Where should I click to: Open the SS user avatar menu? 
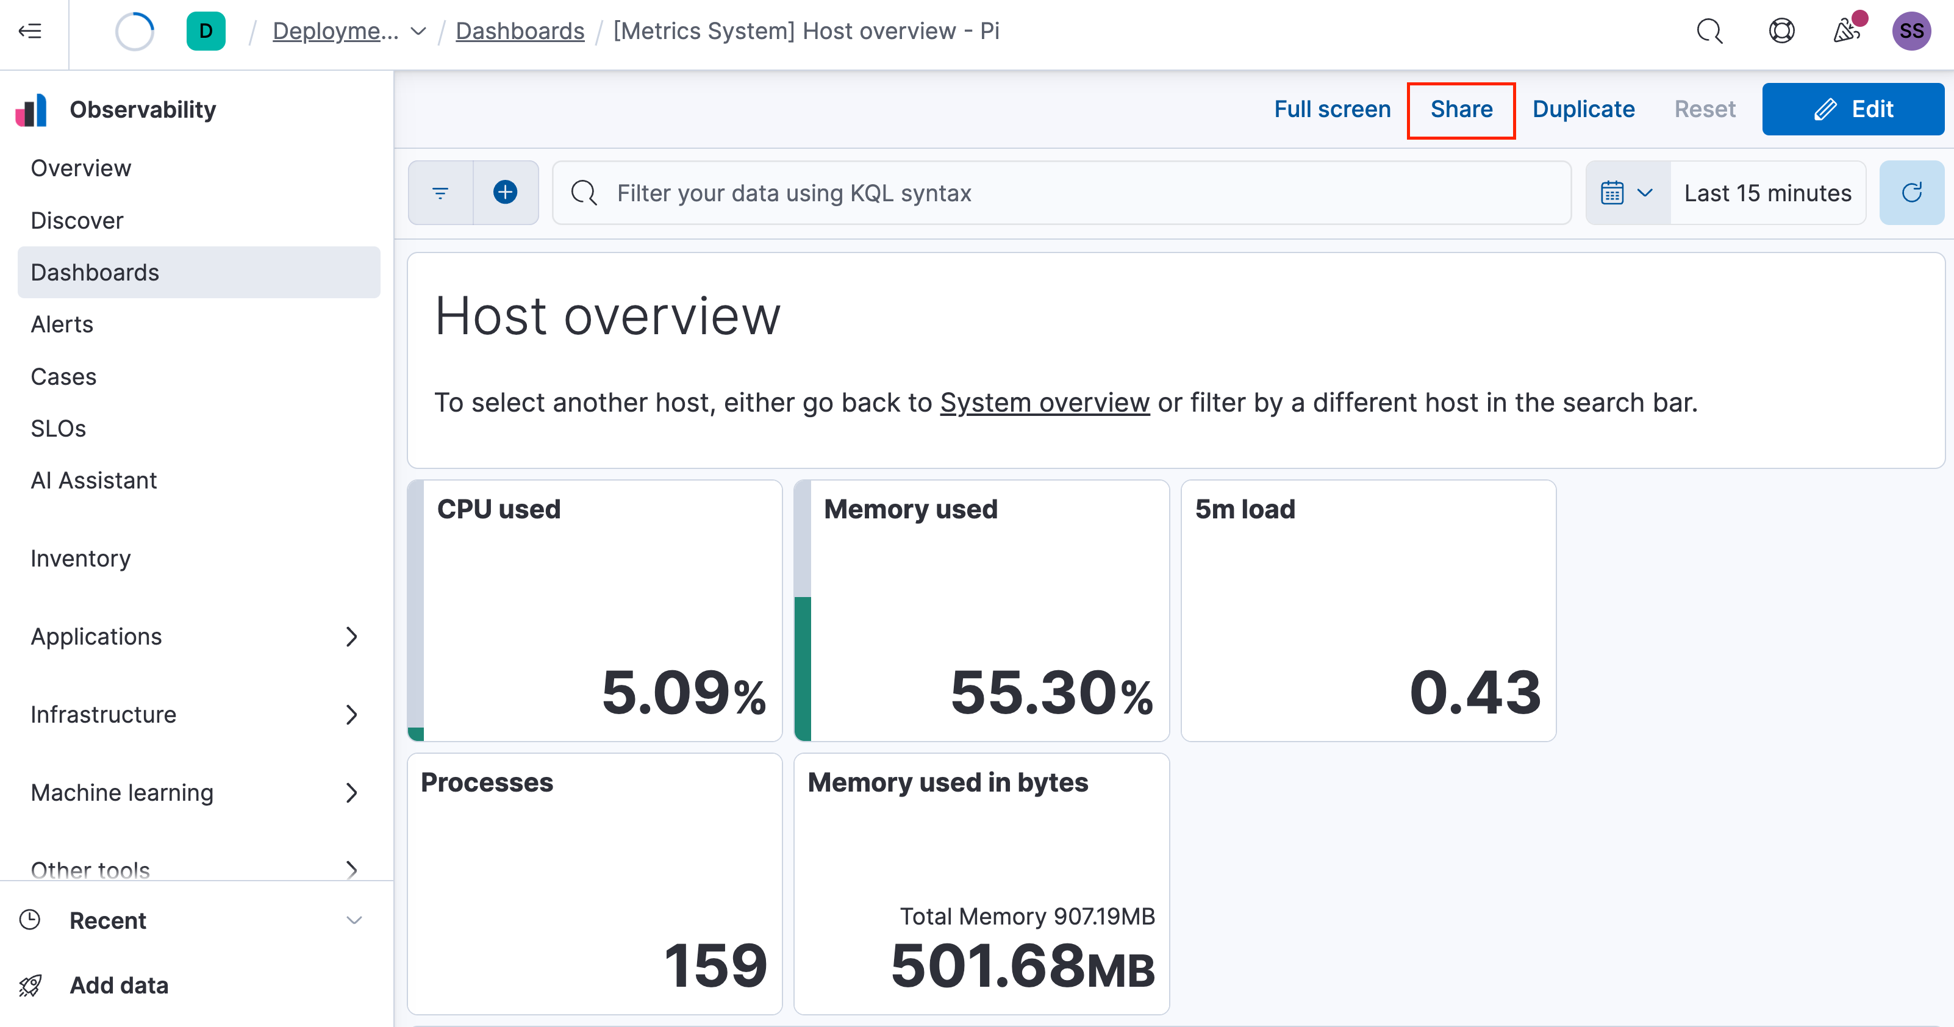(1911, 31)
